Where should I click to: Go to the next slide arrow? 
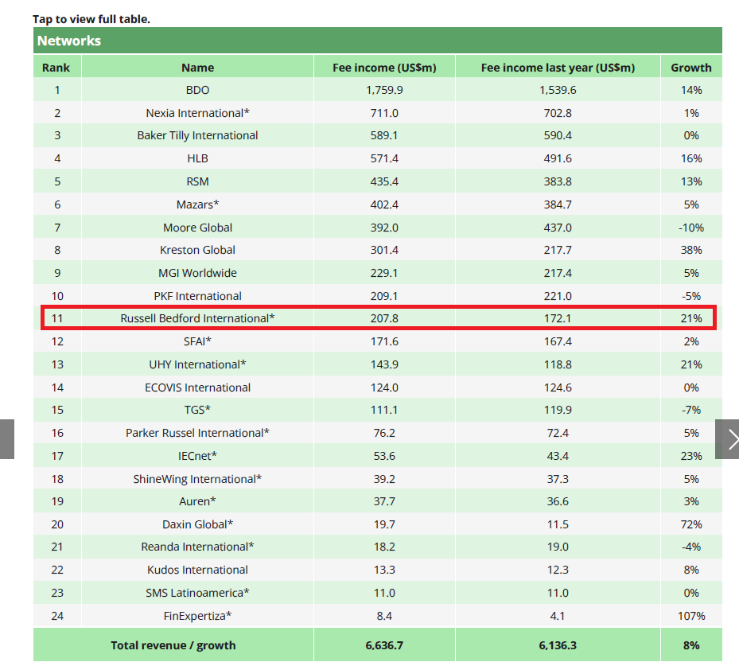tap(727, 439)
